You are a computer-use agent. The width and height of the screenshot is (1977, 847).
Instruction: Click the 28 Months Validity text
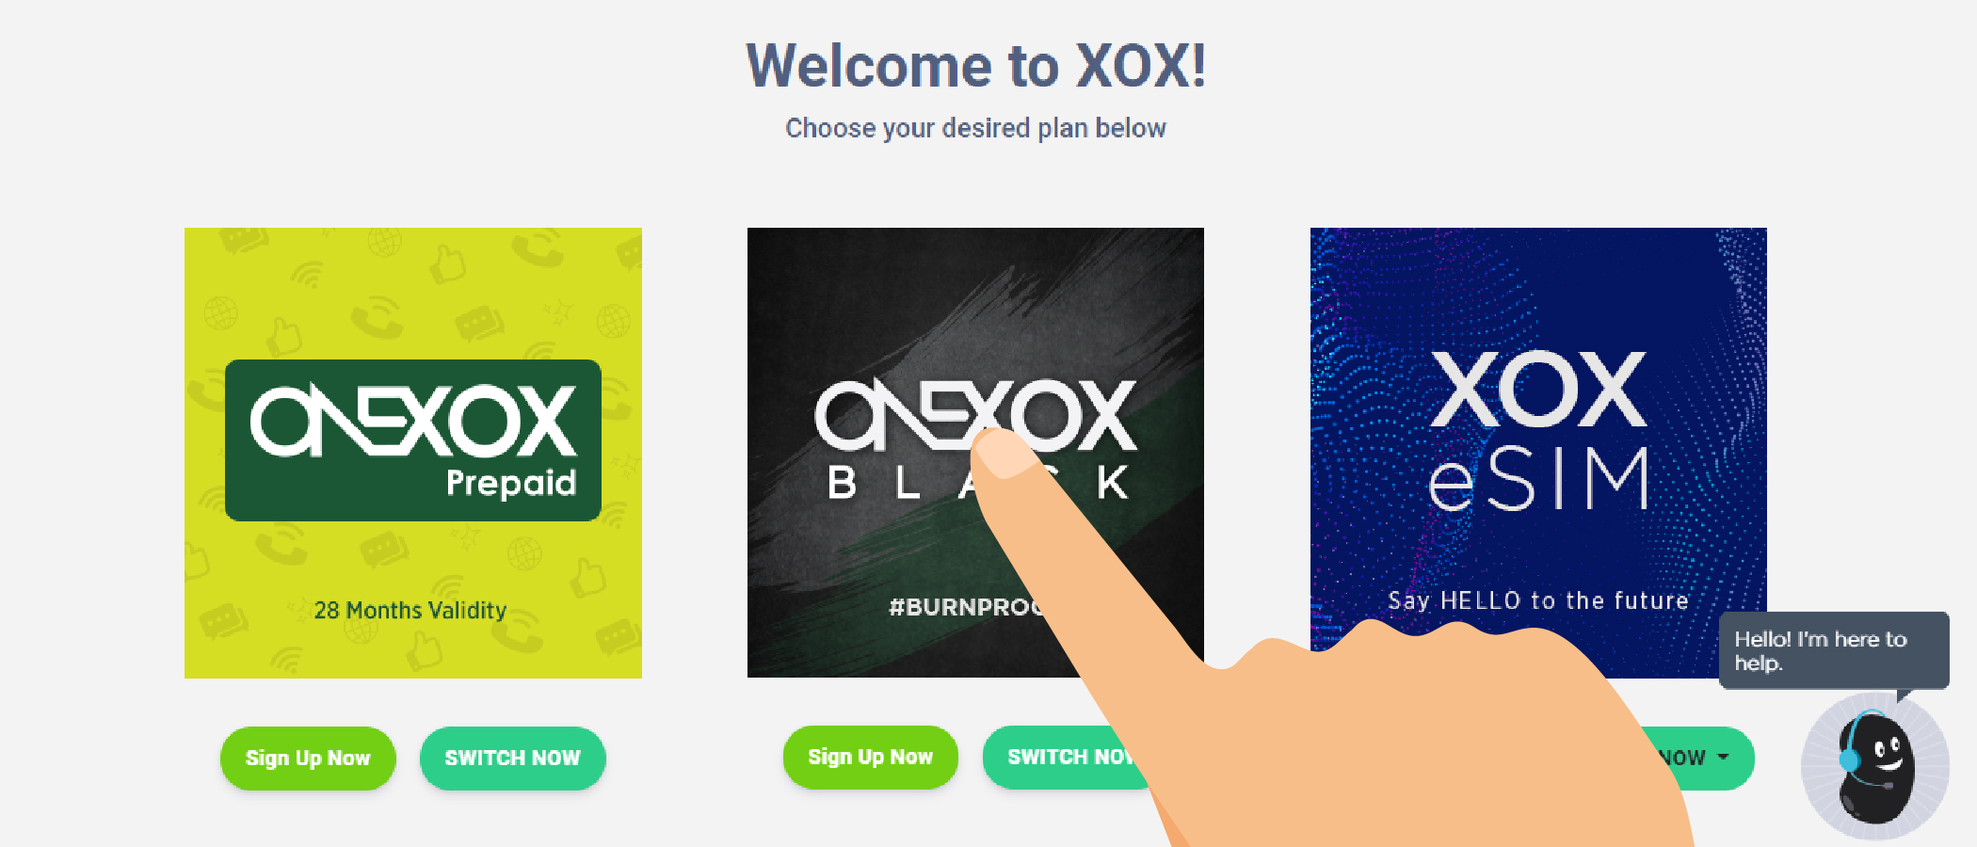pos(410,610)
